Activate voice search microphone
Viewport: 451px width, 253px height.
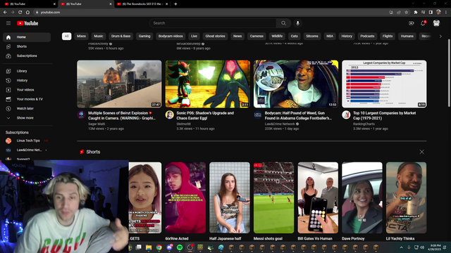297,23
